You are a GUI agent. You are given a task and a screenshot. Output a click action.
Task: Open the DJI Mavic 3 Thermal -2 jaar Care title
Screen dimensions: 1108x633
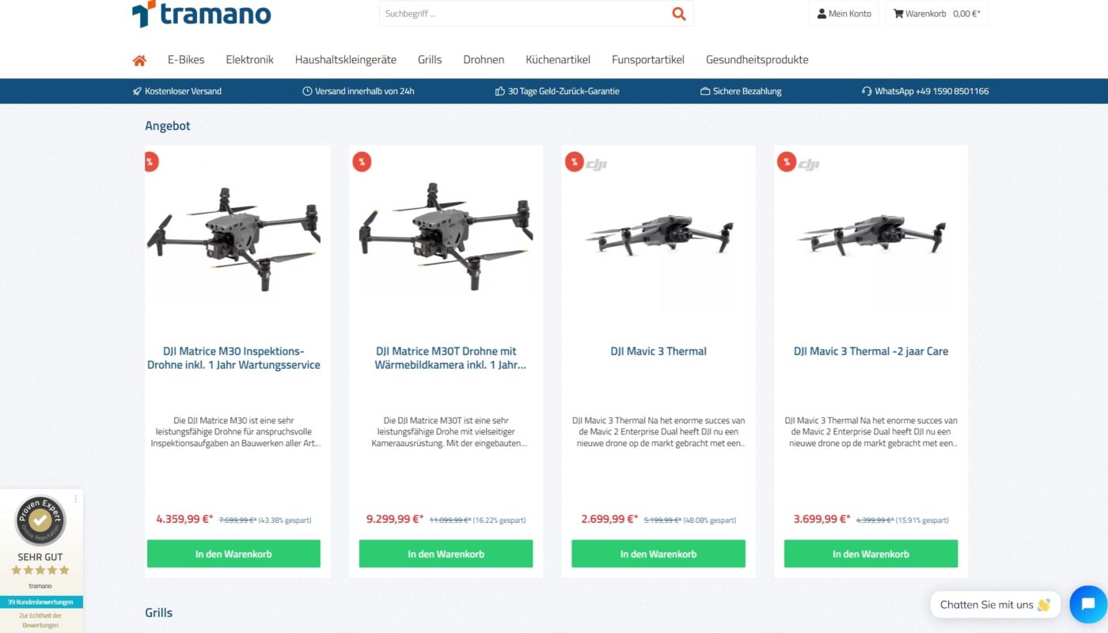click(871, 351)
